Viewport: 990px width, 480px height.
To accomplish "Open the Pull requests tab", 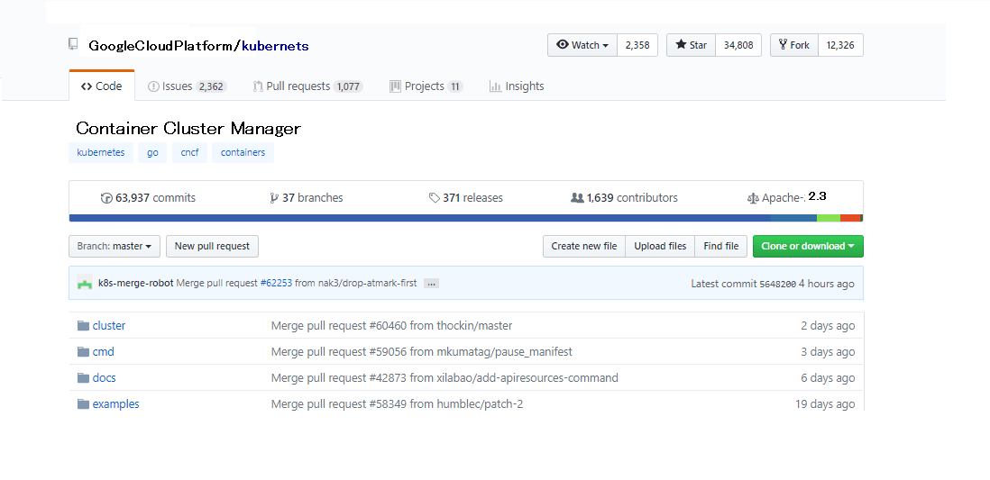I will click(x=308, y=86).
